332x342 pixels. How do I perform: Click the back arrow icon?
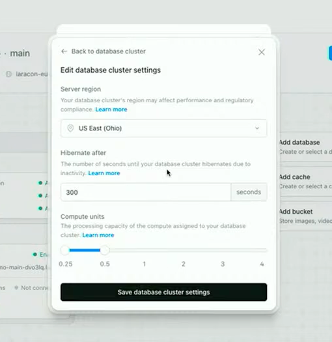click(x=64, y=51)
